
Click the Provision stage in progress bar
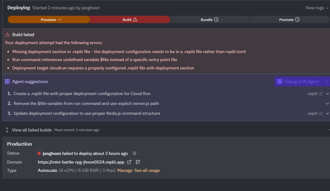[x=49, y=20]
